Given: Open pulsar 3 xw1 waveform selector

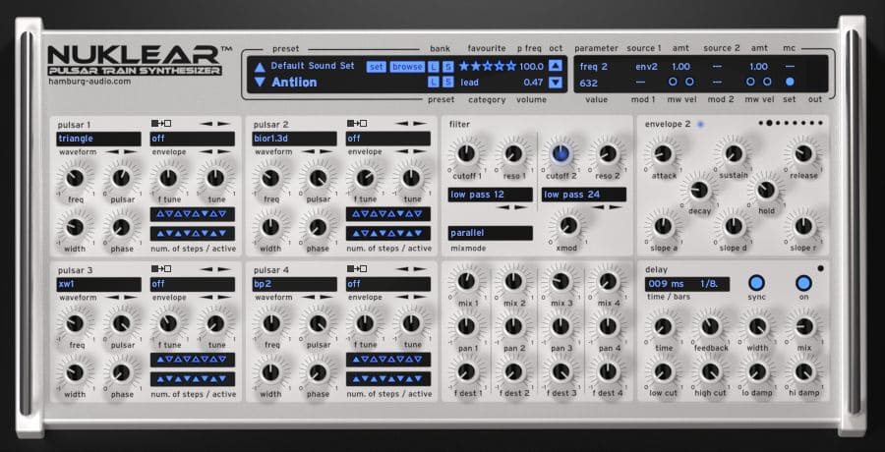Looking at the screenshot, I should point(98,284).
